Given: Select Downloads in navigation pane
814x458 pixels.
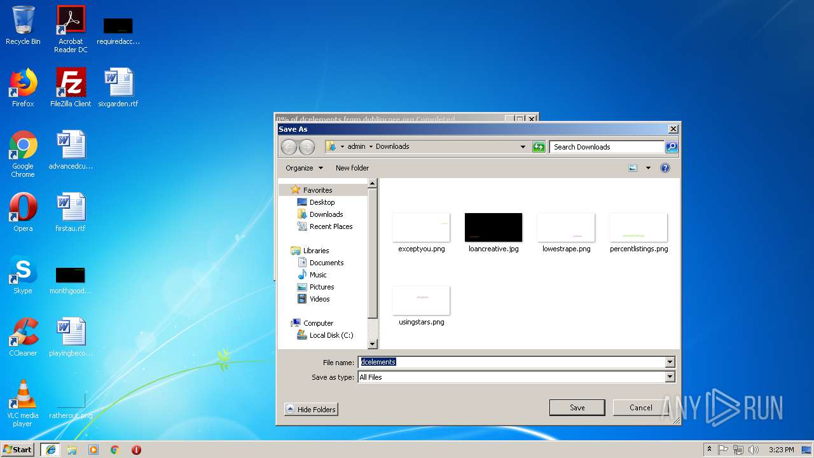Looking at the screenshot, I should click(x=326, y=214).
